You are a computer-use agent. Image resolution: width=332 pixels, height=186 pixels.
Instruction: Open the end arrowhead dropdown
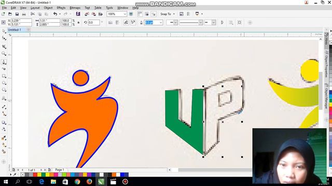pos(214,22)
